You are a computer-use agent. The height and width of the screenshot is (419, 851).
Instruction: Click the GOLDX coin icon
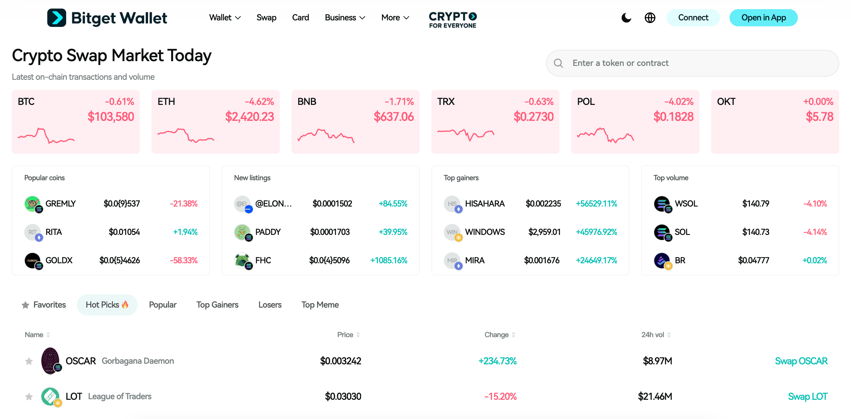33,260
